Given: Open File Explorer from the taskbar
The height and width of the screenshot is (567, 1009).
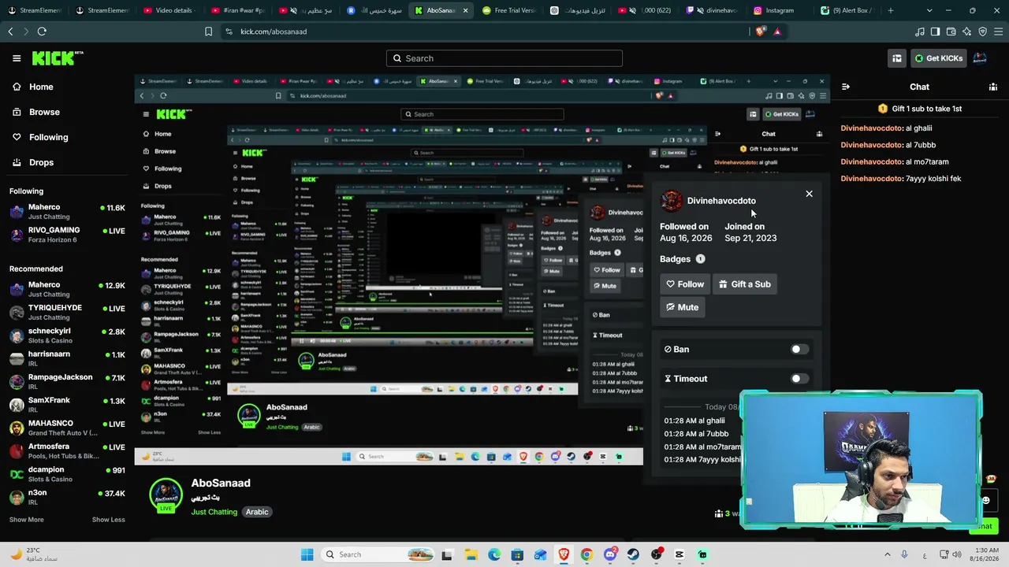Looking at the screenshot, I should (x=471, y=554).
